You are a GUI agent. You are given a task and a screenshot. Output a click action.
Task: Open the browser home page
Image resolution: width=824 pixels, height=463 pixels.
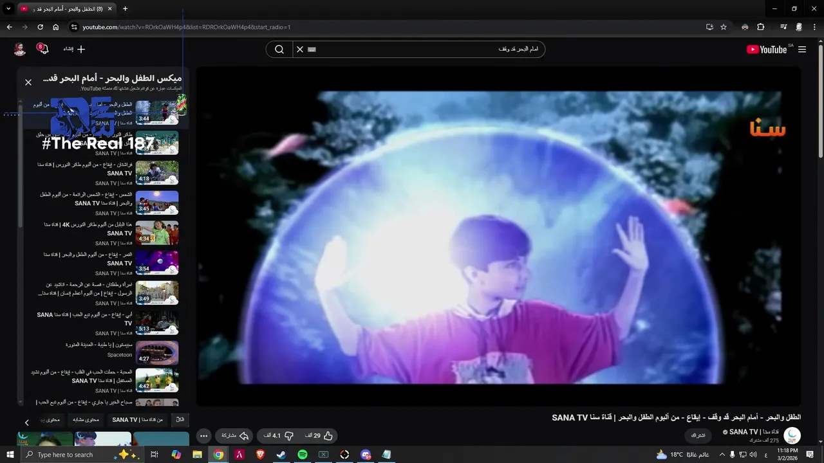[x=55, y=27]
